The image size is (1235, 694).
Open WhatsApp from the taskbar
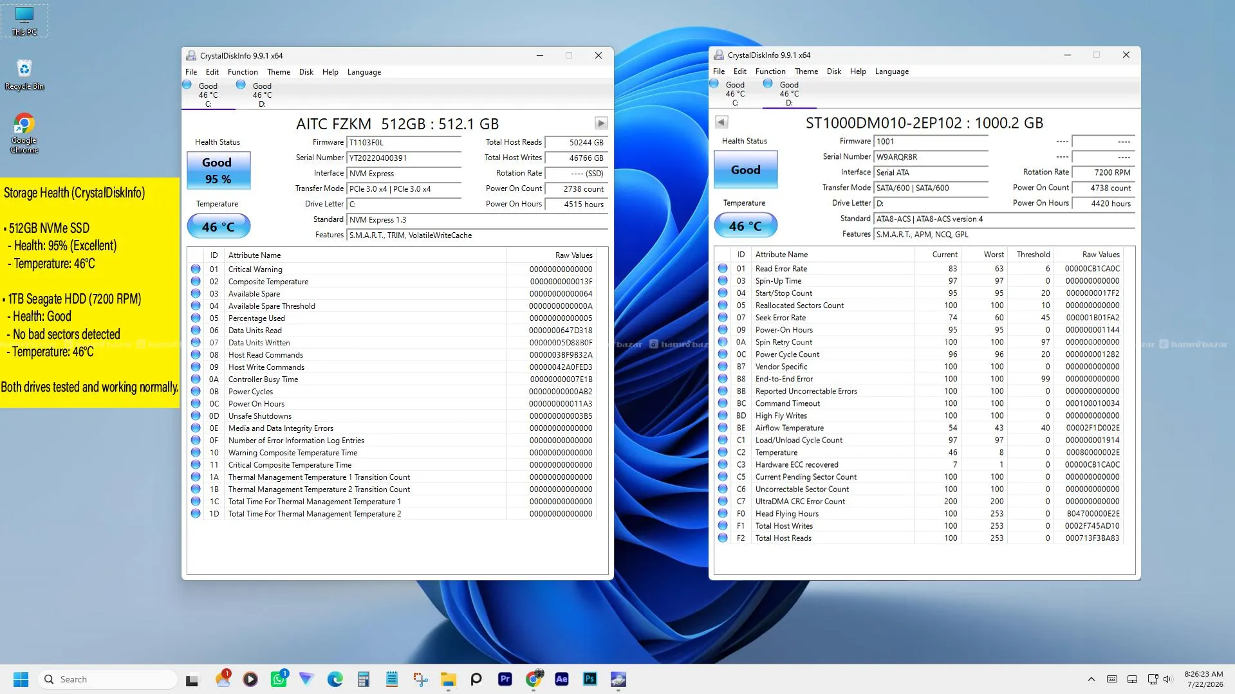[x=279, y=679]
